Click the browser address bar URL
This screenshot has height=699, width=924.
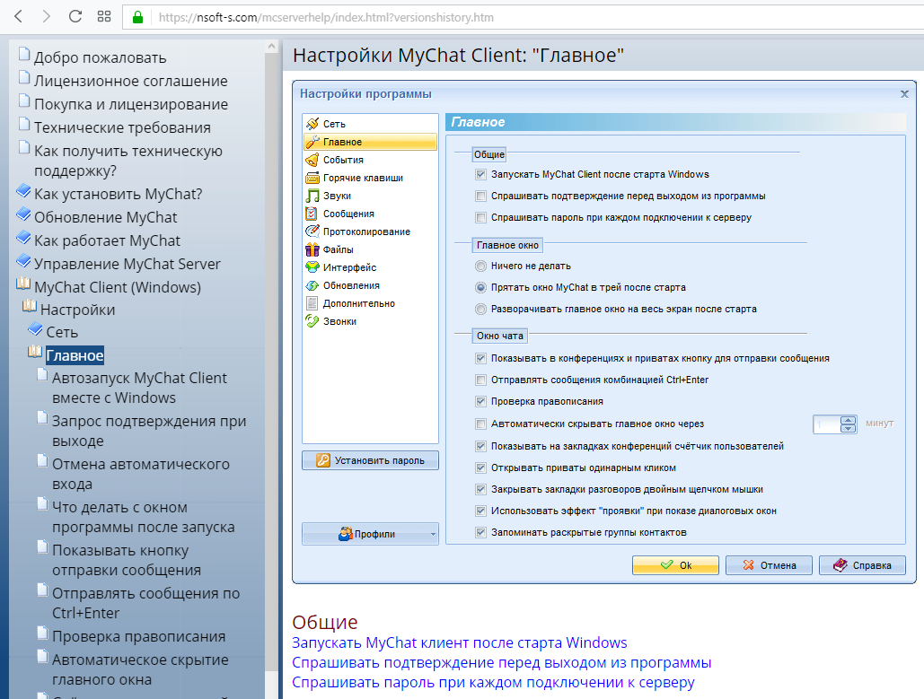point(326,18)
